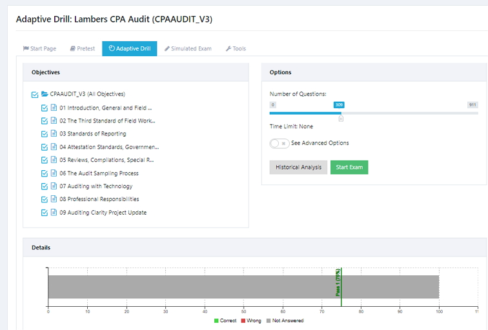Toggle the Not Answered legend entry
Viewport: 488px width, 330px height.
point(285,321)
